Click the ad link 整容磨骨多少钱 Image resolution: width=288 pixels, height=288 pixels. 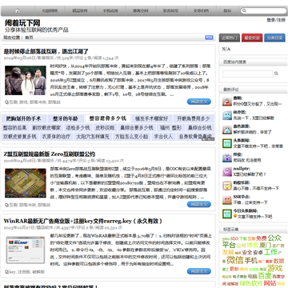point(107,118)
